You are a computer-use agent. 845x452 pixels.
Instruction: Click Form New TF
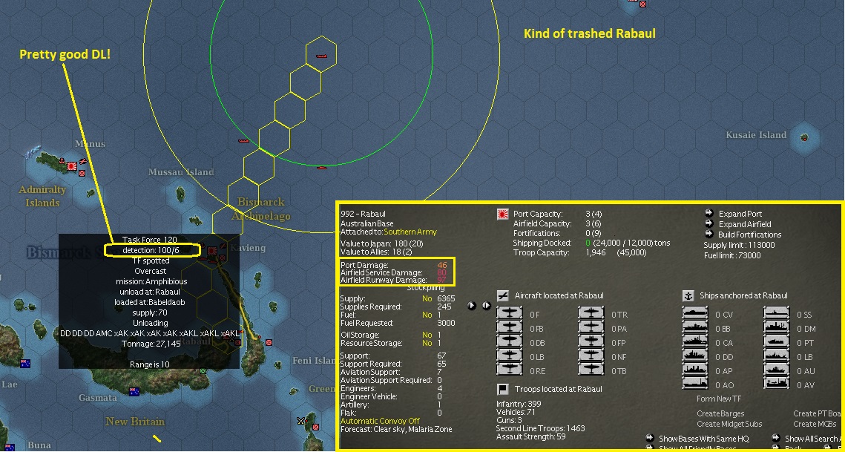point(719,399)
